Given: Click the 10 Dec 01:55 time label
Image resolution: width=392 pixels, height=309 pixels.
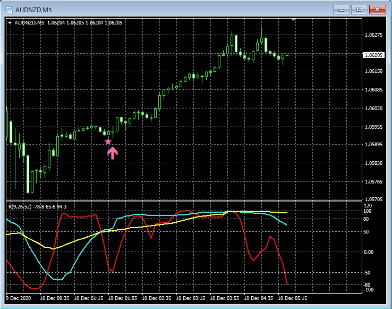Looking at the screenshot, I should (122, 298).
